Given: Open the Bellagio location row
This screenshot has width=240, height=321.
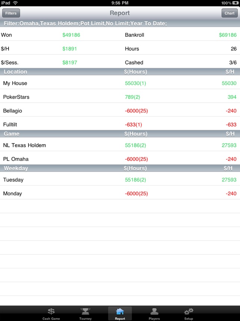Looking at the screenshot, I should [120, 111].
